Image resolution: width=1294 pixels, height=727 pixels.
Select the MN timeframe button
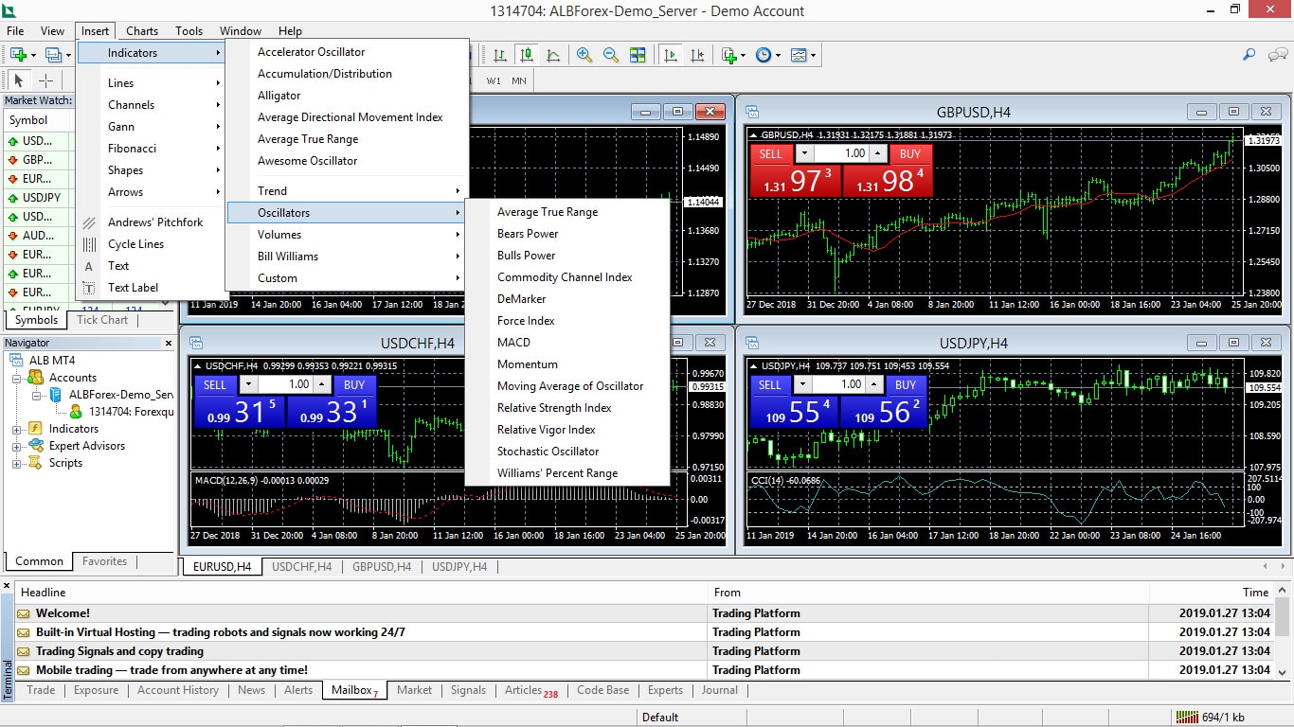(x=519, y=80)
